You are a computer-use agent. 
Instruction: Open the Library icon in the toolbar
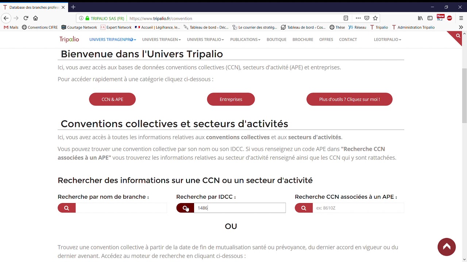click(420, 18)
